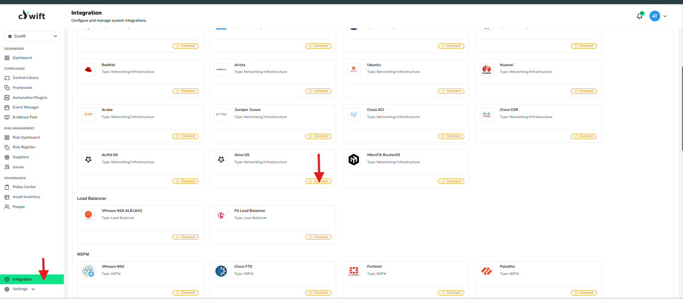Connect the RedHat integration
Screen dimensions: 683x299
pos(186,91)
